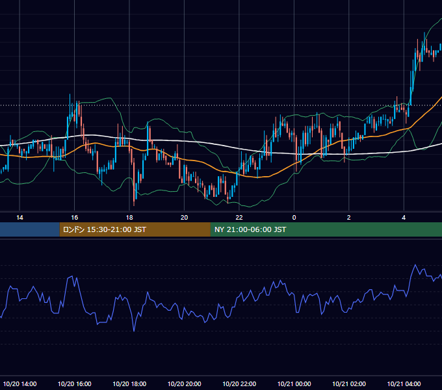Click the '4' hour axis label
Screen dimensions: 442x390
(x=404, y=218)
